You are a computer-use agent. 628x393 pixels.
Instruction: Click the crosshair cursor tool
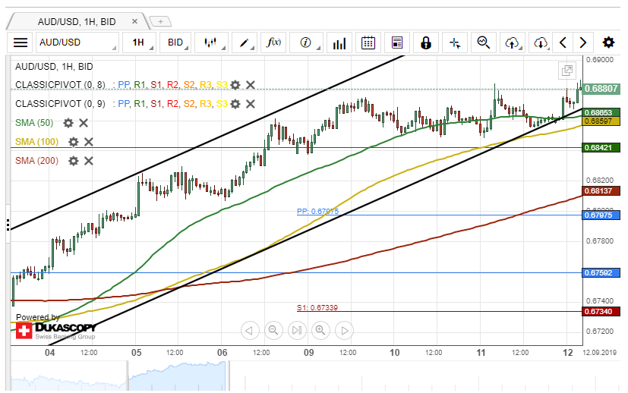click(455, 42)
